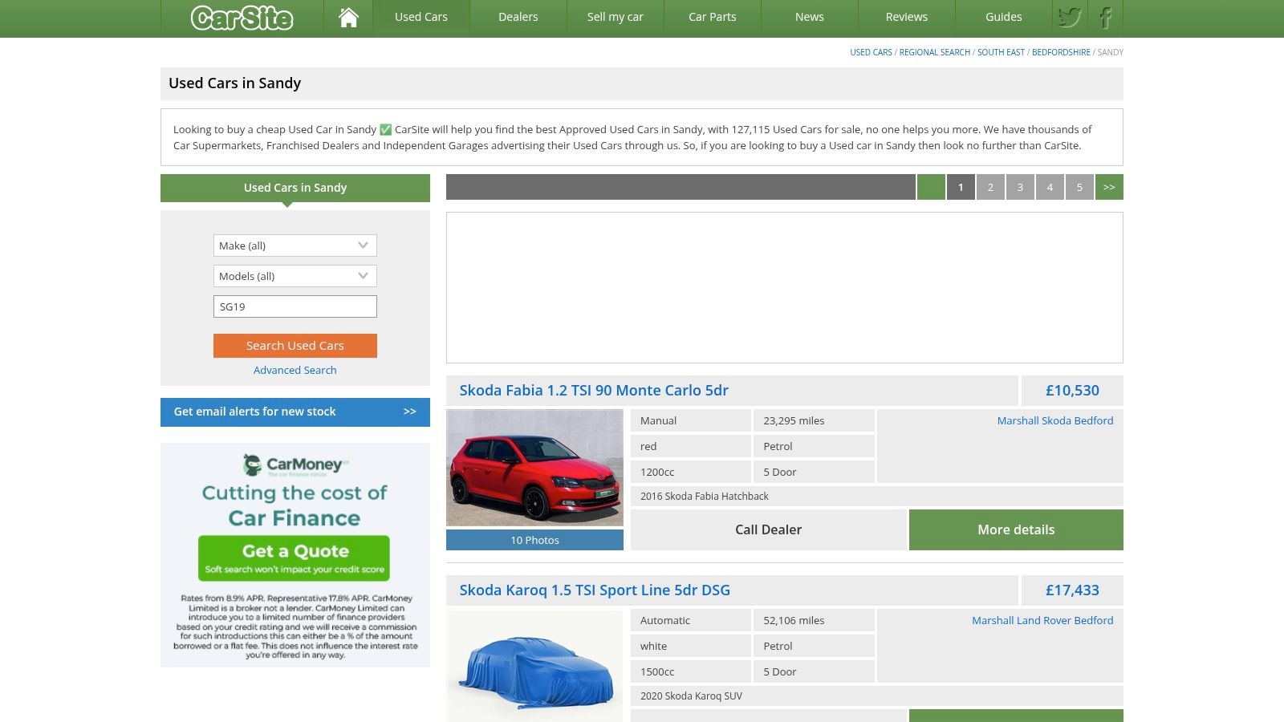
Task: Open Get email alerts for new stock
Action: tap(295, 412)
